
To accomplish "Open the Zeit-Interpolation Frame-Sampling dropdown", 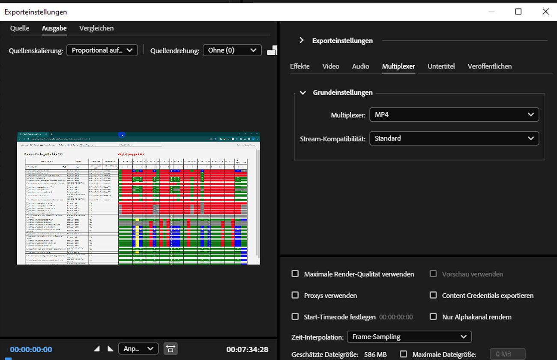I will click(x=409, y=337).
